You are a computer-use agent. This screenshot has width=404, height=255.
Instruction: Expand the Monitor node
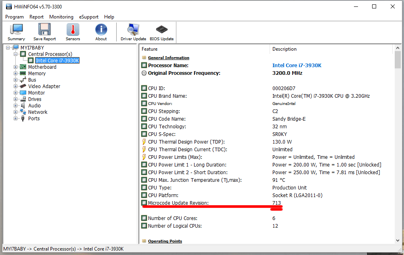tap(16, 93)
